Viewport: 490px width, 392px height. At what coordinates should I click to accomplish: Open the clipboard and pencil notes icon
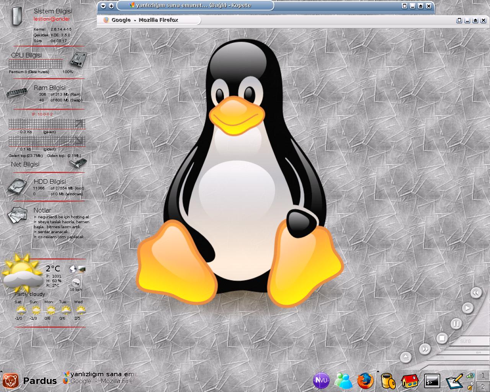[454, 381]
